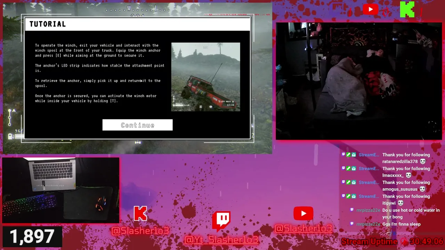This screenshot has width=445, height=250.
Task: Click the Twitch badge in the amogus_sususus follow message
Action: (x=343, y=183)
